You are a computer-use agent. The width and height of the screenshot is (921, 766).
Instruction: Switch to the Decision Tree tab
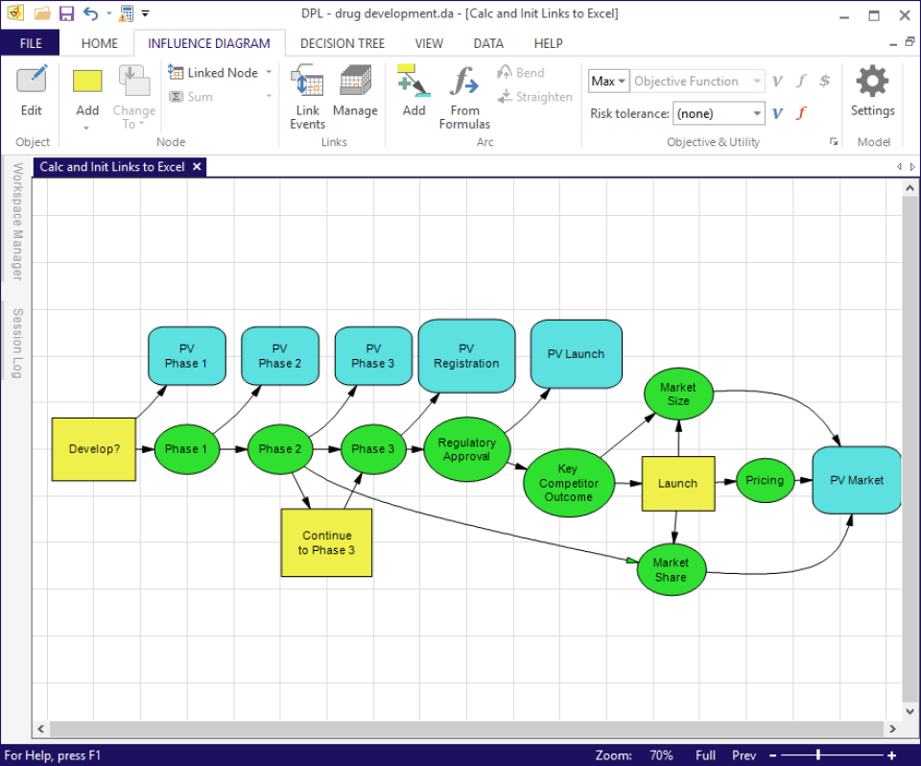(x=342, y=43)
